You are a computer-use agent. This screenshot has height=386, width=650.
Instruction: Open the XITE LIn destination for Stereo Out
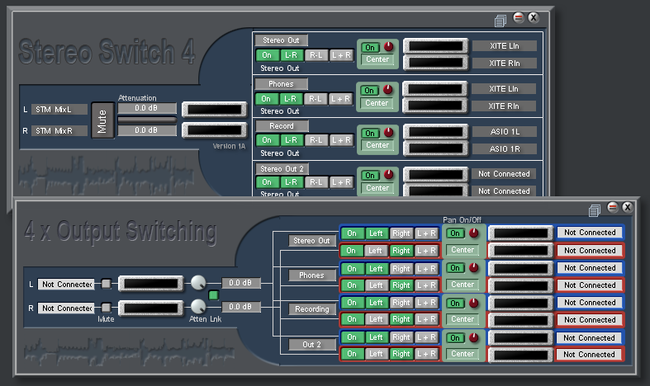(504, 46)
